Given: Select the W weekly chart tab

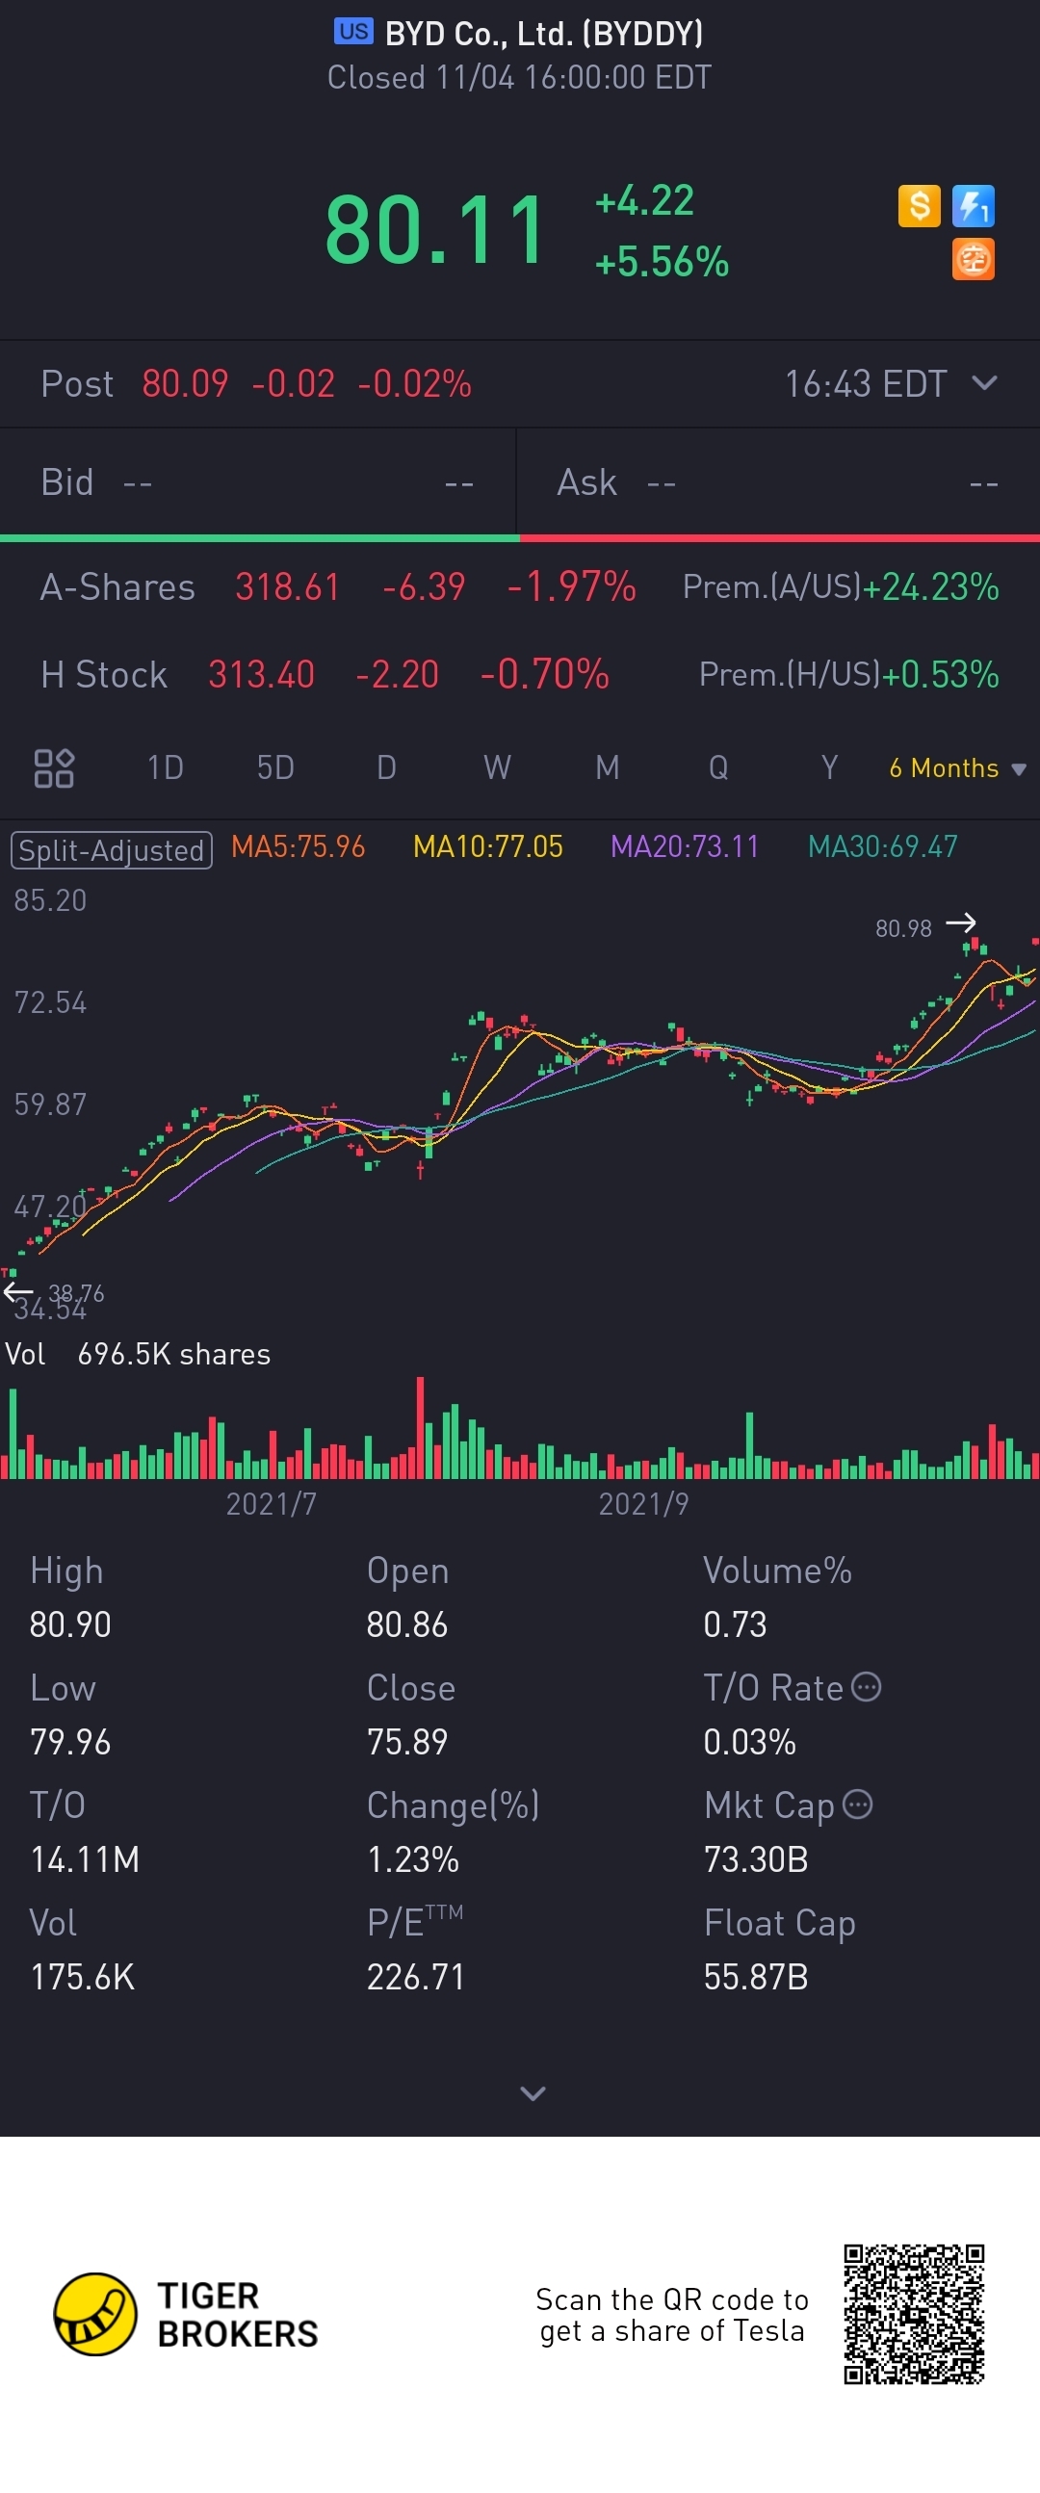Looking at the screenshot, I should point(497,768).
